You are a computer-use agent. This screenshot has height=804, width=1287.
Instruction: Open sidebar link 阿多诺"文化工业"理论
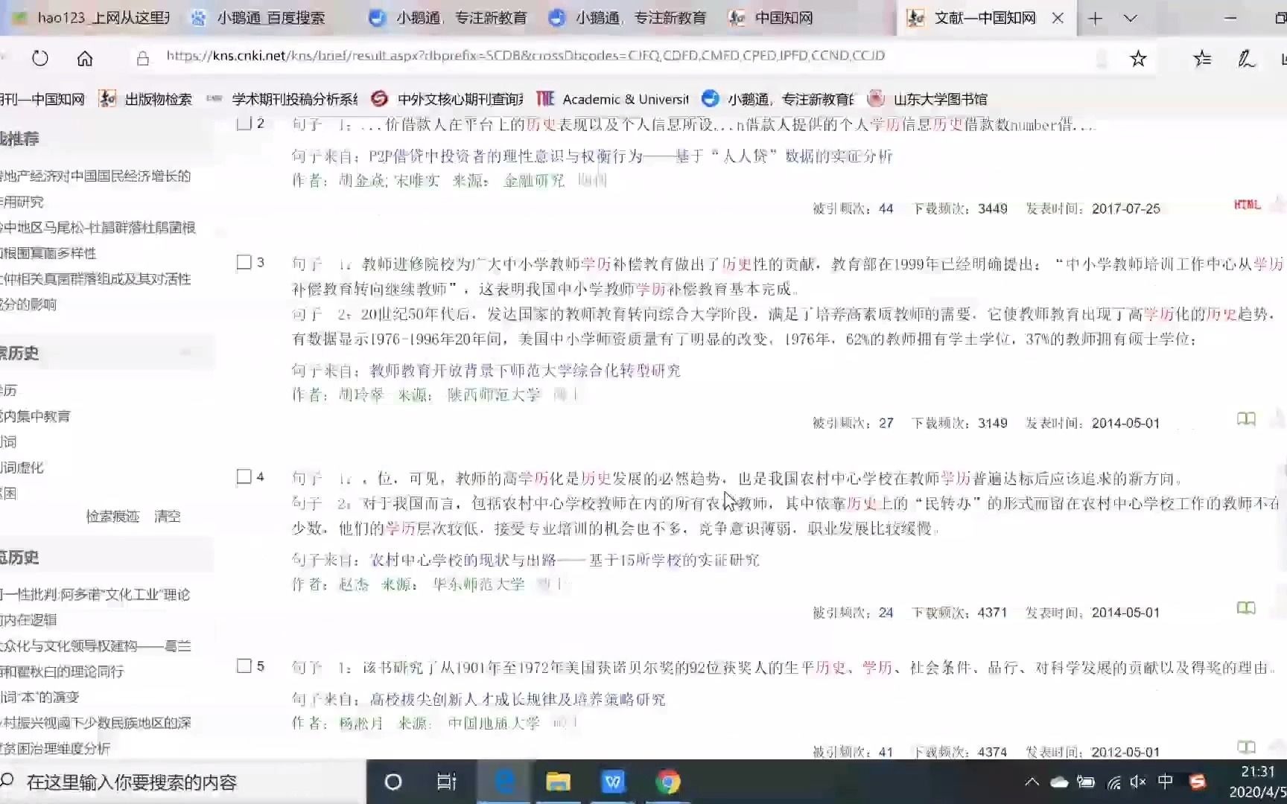tap(95, 594)
